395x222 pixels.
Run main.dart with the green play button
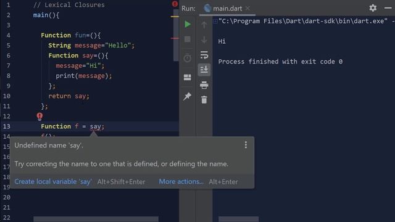tap(188, 24)
